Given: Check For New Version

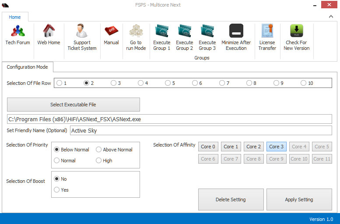Looking at the screenshot, I should pos(296,31).
